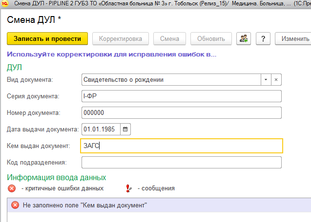Click the messages legend exclamation icon

tap(129, 188)
